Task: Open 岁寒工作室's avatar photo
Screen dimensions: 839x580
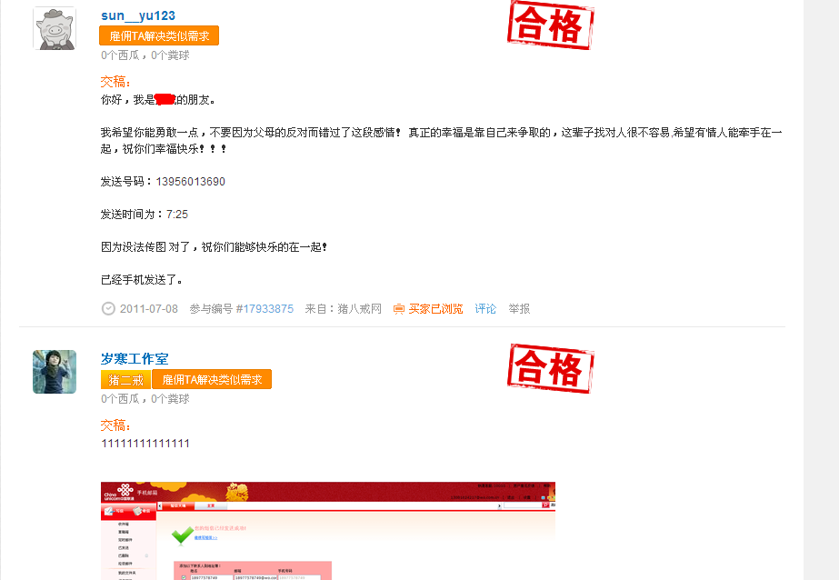Action: click(55, 372)
